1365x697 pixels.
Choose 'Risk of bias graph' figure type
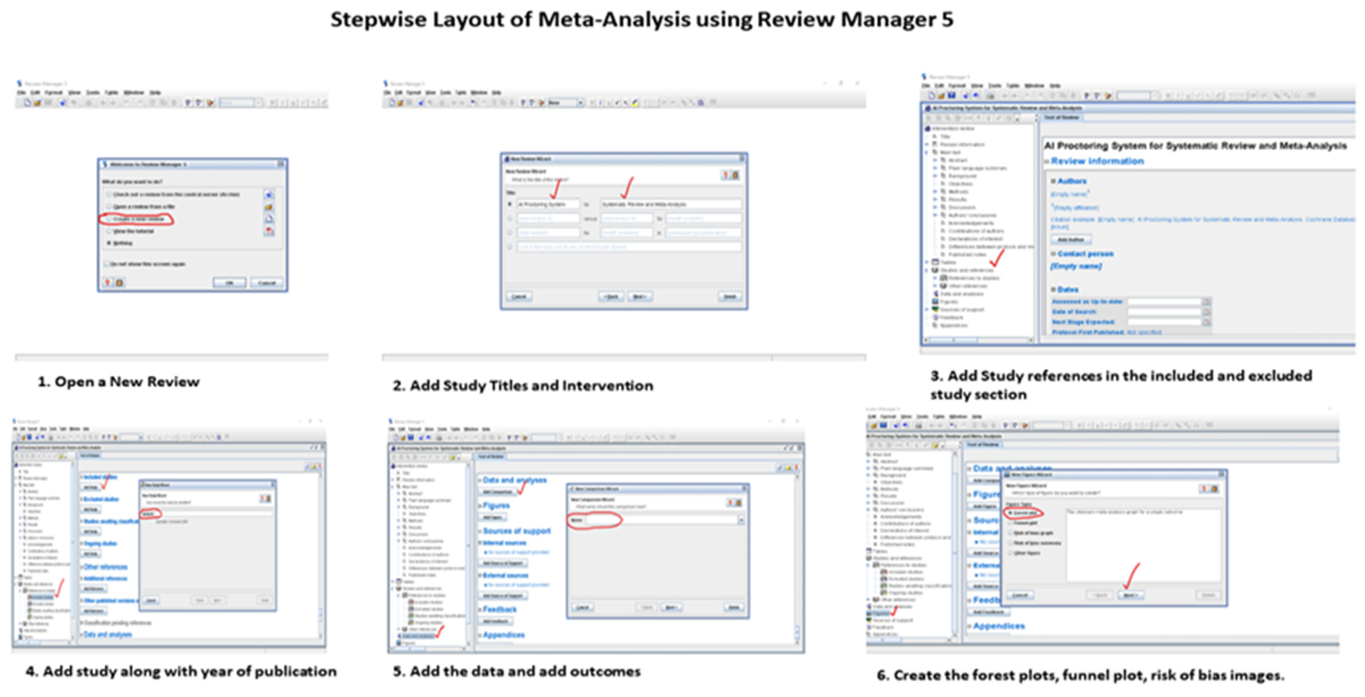1011,533
